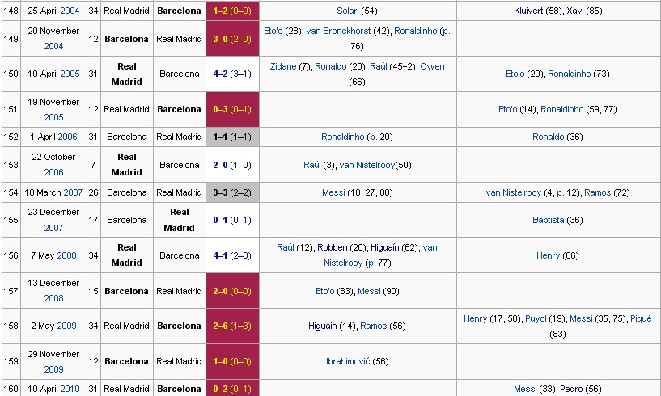Click the 1–2 (0–0) score cell

point(232,11)
